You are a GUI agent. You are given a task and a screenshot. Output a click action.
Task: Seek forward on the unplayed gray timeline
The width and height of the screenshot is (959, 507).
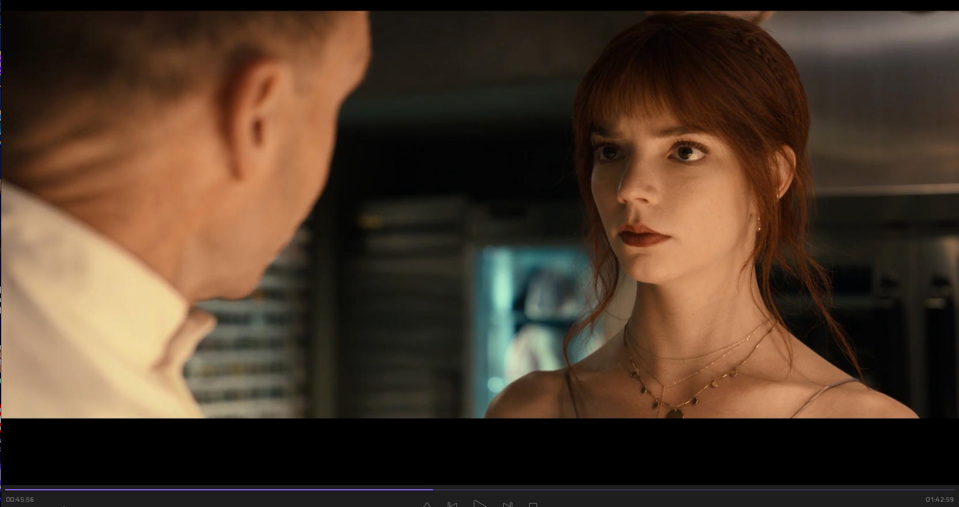coord(692,490)
